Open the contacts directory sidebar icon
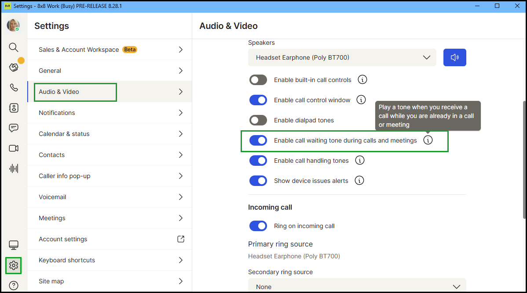Image resolution: width=527 pixels, height=293 pixels. tap(14, 108)
